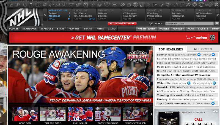Viewport: 220px width, 125px height.
Task: Open the Stats menu
Action: click(x=61, y=29)
